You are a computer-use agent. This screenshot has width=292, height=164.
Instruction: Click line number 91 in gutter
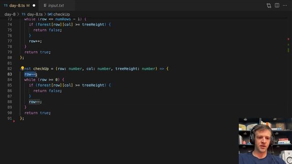pyautogui.click(x=10, y=118)
